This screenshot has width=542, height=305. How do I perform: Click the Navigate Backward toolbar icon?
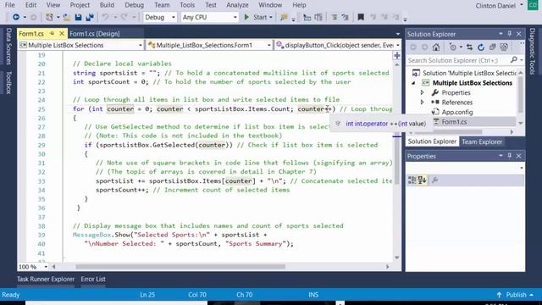coord(16,17)
